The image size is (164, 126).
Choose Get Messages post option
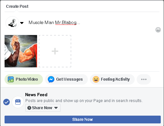pos(66,79)
